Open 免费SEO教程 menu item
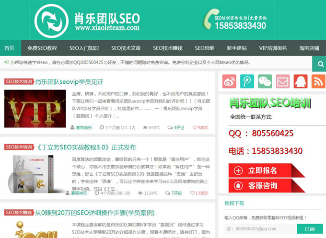326x238 pixels. pyautogui.click(x=42, y=48)
